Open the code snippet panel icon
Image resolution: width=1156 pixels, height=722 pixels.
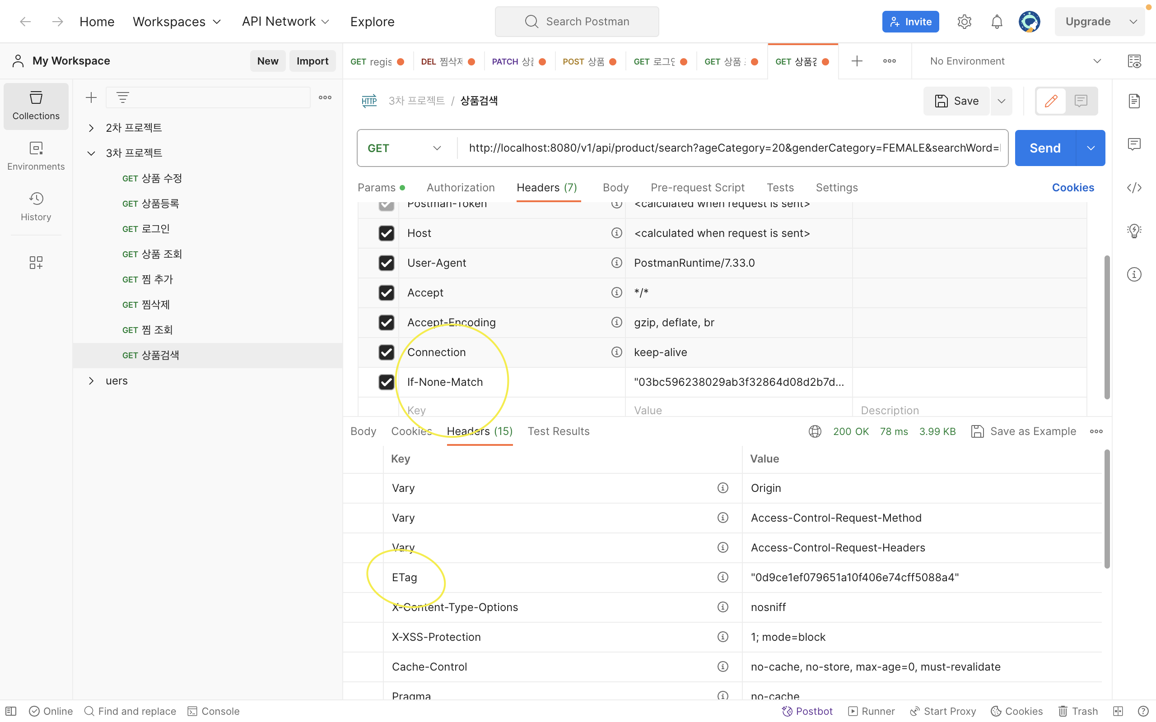(x=1134, y=188)
